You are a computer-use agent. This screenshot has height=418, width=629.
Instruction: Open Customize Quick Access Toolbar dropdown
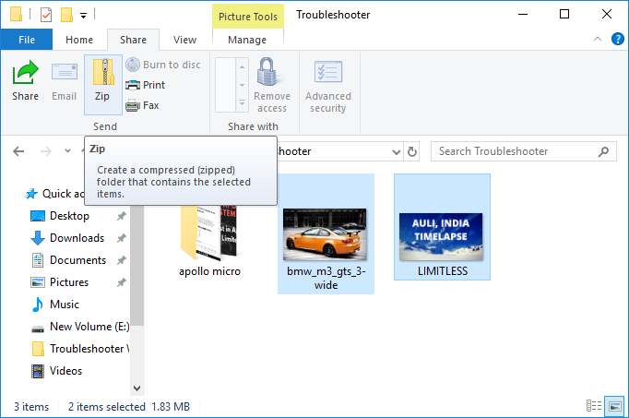83,16
